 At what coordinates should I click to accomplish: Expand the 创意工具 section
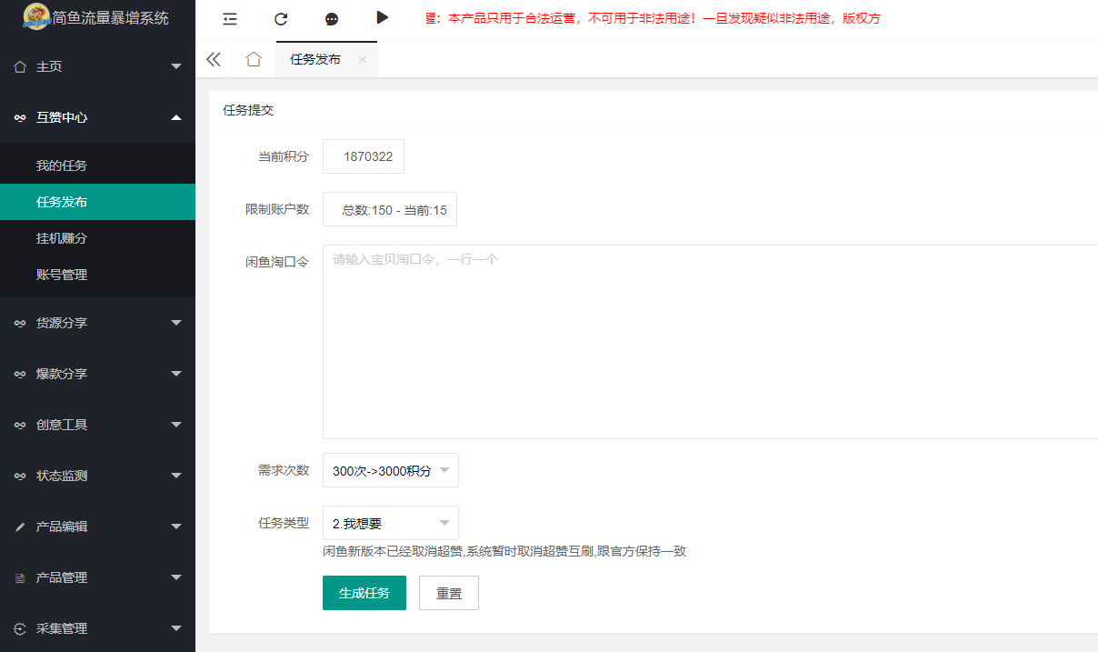97,424
